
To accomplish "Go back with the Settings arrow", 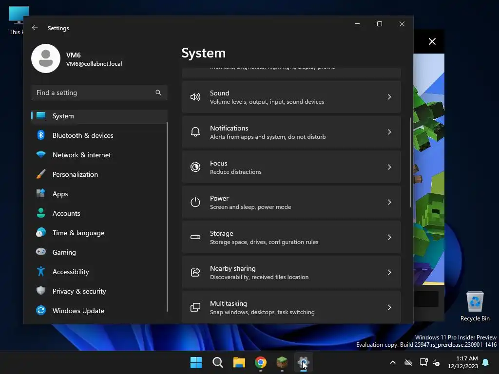I will 35,28.
